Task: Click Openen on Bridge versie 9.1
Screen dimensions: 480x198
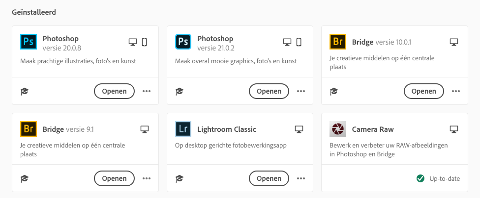Action: click(114, 178)
